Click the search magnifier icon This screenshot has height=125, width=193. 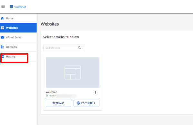(x=79, y=48)
